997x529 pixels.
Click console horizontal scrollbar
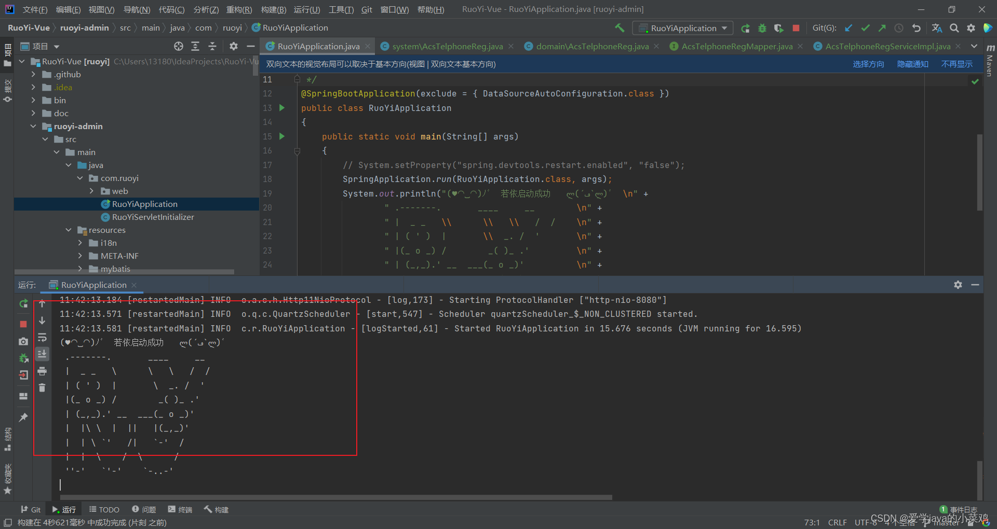335,497
